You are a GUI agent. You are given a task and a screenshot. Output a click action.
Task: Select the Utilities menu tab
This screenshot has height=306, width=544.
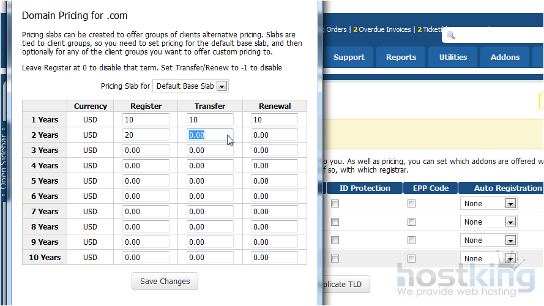(x=453, y=58)
